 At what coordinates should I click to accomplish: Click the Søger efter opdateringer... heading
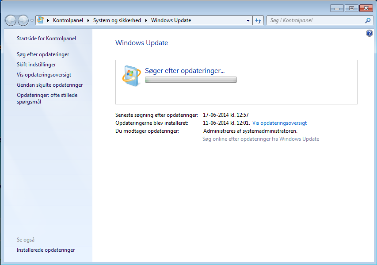point(185,71)
